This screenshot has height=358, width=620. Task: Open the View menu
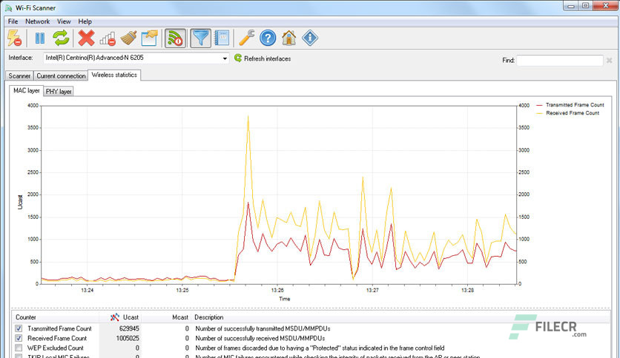tap(64, 21)
